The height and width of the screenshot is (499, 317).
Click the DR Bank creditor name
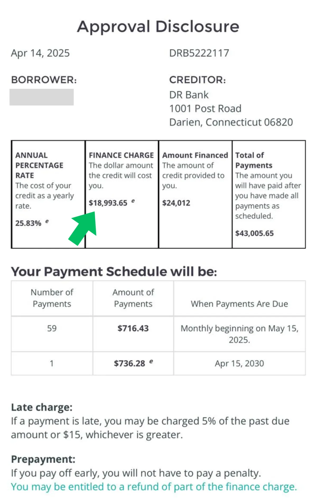tap(189, 95)
